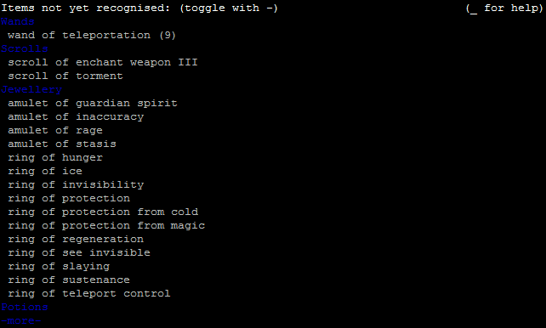
Task: Select the ring of hunger entry
Action: coord(55,157)
